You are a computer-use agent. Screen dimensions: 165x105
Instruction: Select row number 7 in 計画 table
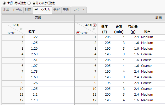(x=86, y=72)
